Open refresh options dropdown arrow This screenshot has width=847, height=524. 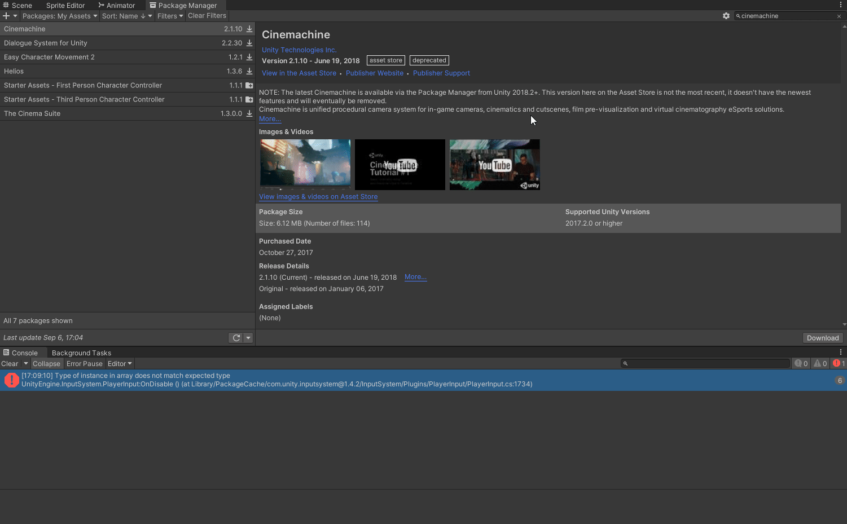[x=248, y=338]
